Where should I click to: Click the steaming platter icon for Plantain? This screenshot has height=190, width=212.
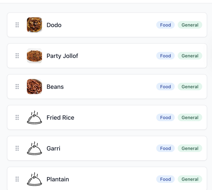pyautogui.click(x=34, y=179)
